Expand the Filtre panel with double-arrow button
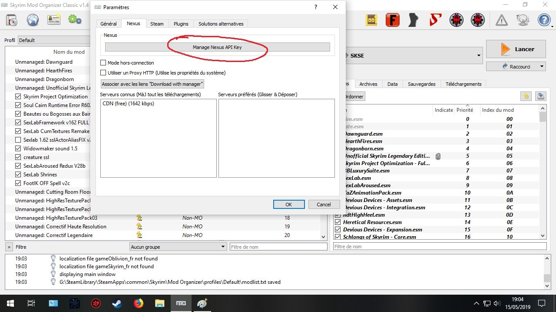The width and height of the screenshot is (556, 312). click(x=9, y=247)
